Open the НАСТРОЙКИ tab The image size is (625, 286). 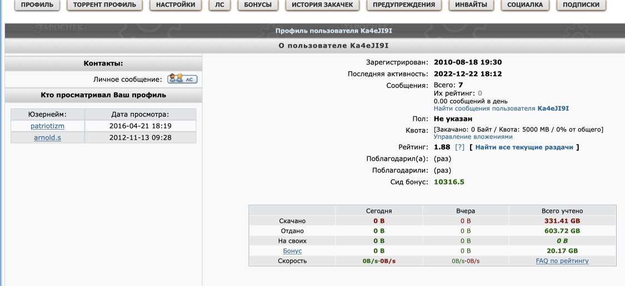175,5
